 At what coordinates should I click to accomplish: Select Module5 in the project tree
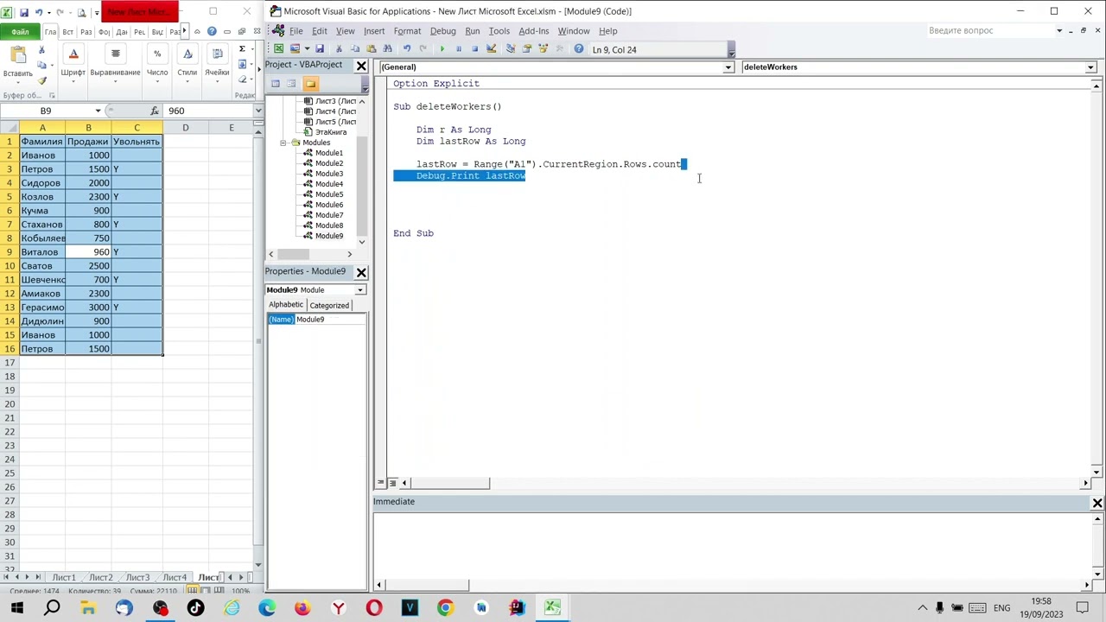coord(328,194)
